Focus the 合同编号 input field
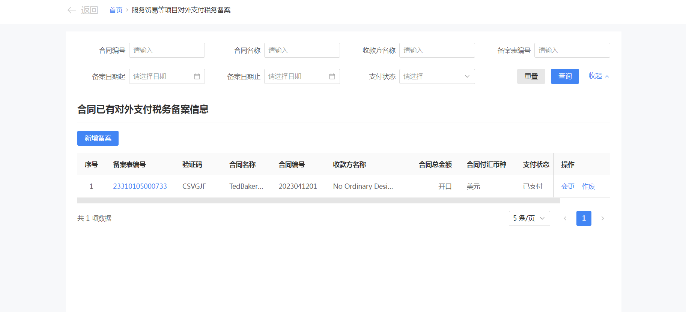Image resolution: width=686 pixels, height=312 pixels. pos(167,50)
